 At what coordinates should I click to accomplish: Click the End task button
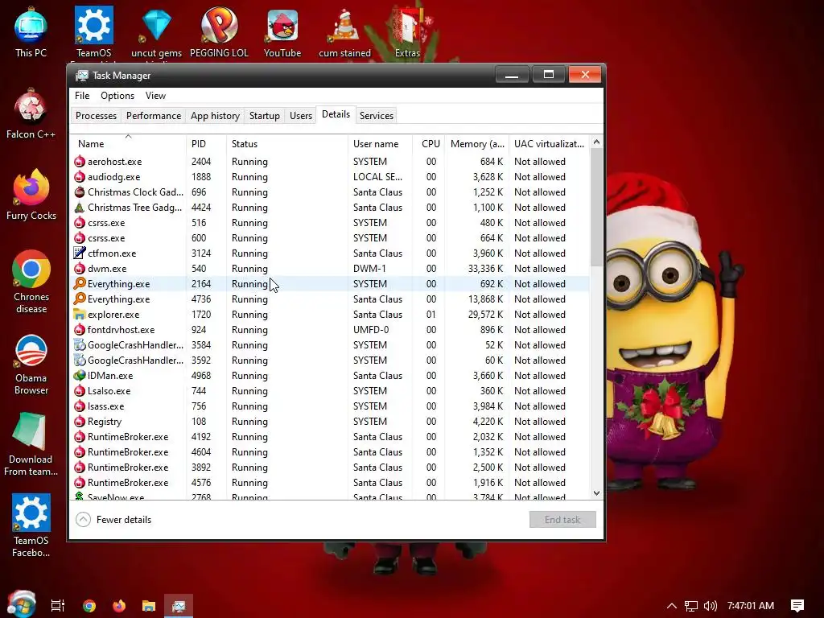[x=562, y=520]
